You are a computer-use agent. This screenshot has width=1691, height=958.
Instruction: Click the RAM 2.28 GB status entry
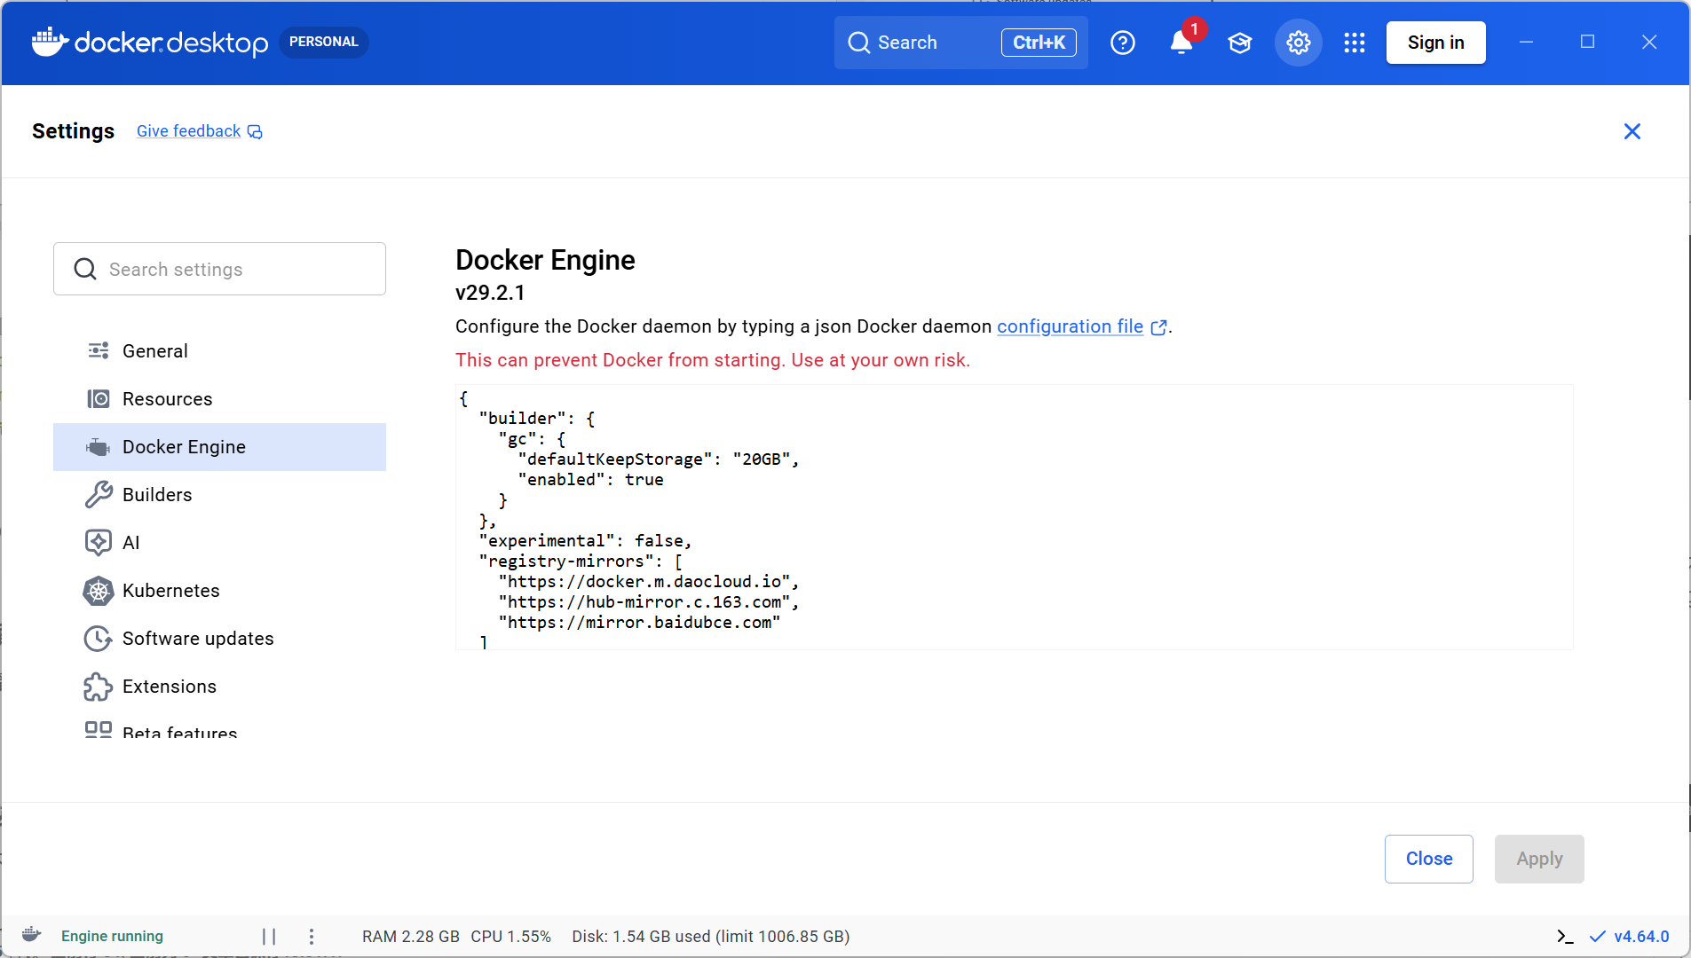(411, 937)
